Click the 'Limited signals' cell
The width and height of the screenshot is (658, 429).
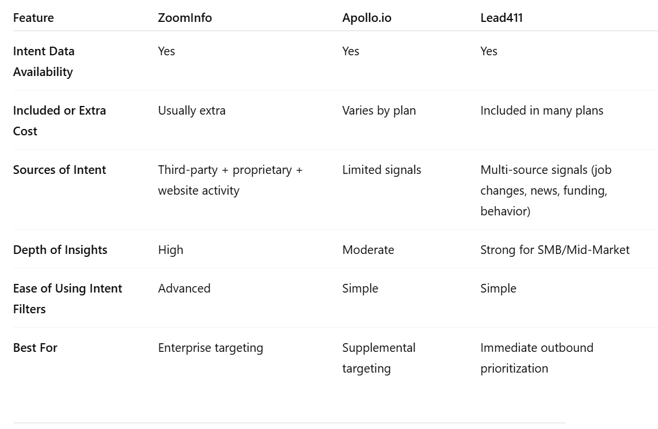(381, 170)
